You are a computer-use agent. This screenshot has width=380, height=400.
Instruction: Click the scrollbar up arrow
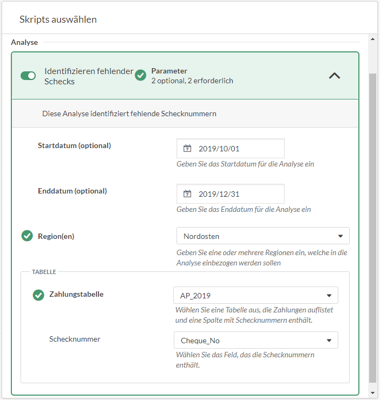click(x=372, y=39)
